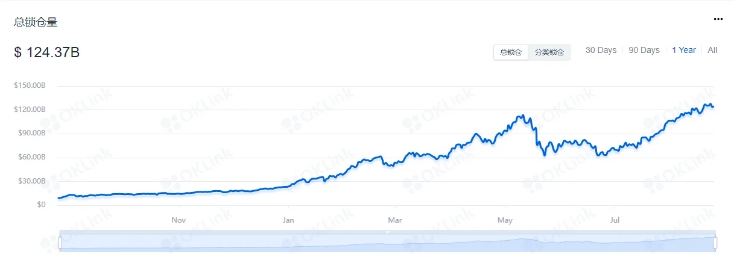Click the 总锁仓量 chart title
This screenshot has height=263, width=734.
click(x=36, y=22)
